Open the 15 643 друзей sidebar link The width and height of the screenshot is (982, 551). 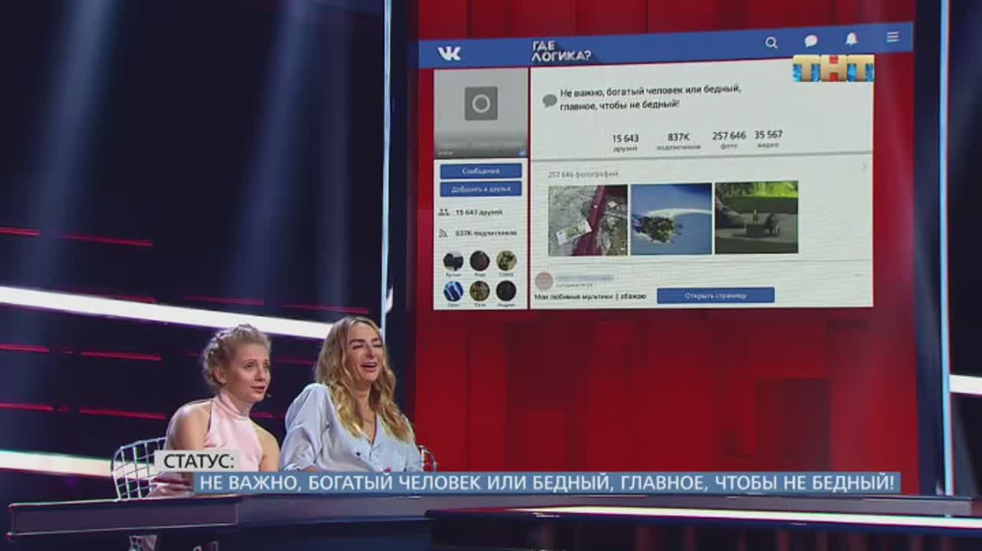tap(478, 212)
